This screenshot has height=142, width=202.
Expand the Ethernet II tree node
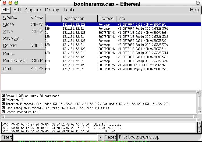[3, 100]
